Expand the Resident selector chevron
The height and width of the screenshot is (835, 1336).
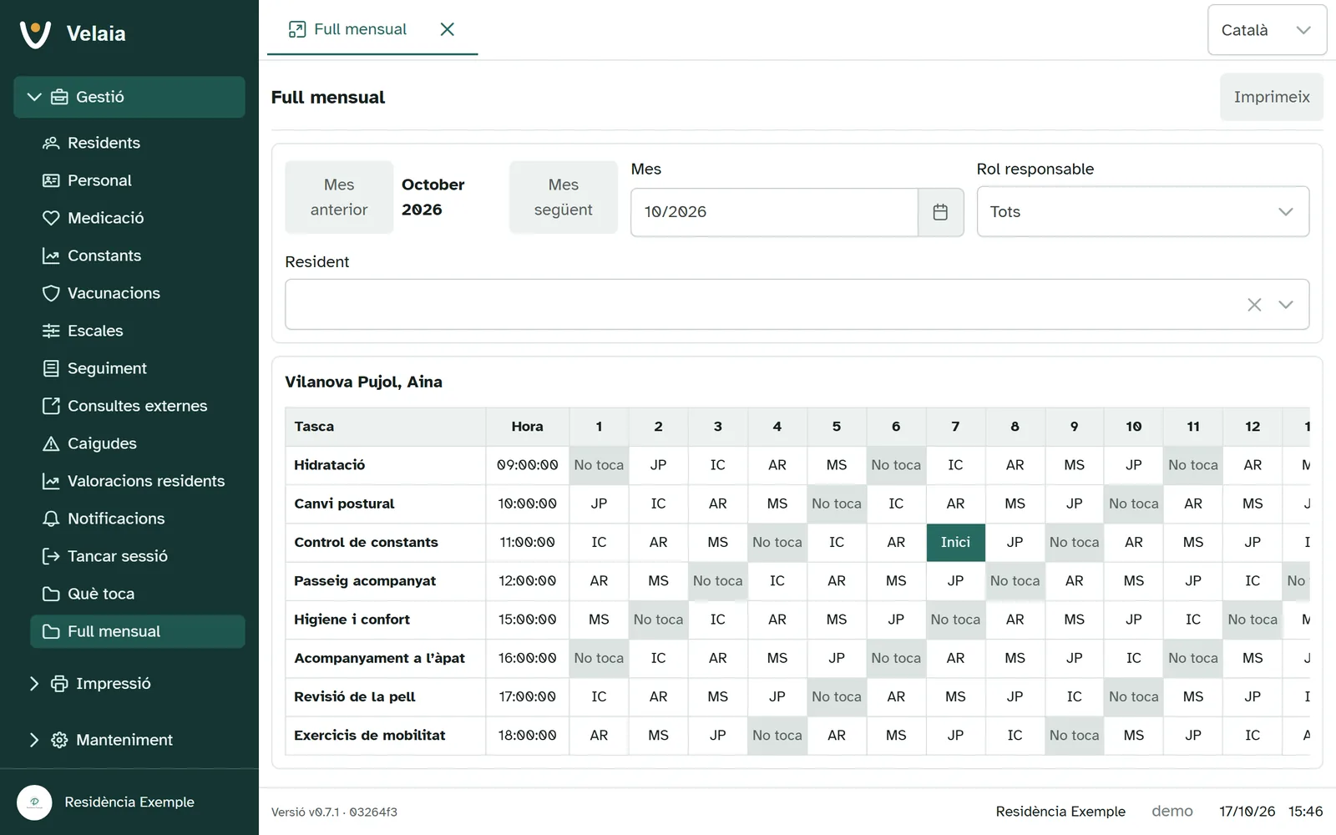click(x=1286, y=305)
